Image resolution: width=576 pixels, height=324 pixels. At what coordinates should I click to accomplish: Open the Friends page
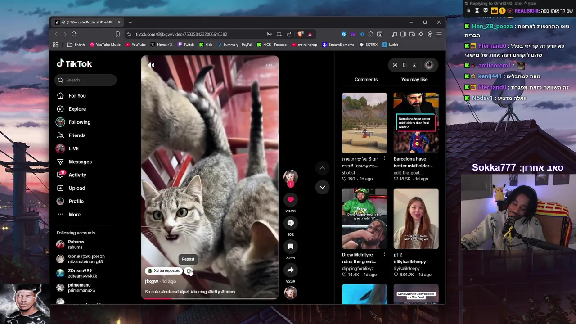click(x=77, y=135)
